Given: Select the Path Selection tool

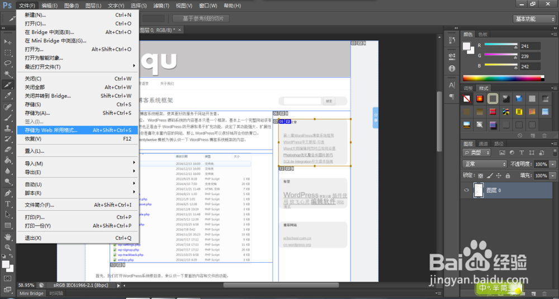Looking at the screenshot, I should click(x=8, y=215).
